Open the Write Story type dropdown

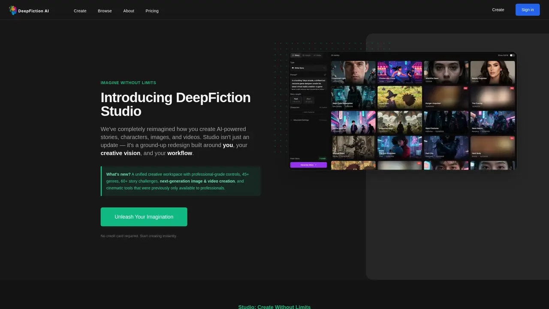pyautogui.click(x=308, y=68)
